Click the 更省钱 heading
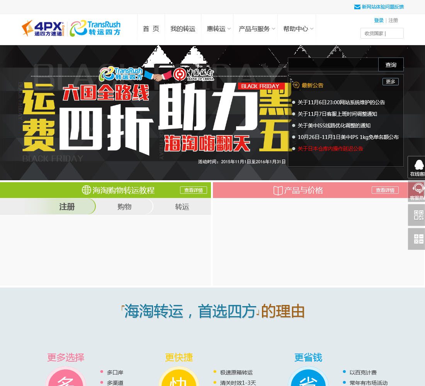 [x=308, y=357]
